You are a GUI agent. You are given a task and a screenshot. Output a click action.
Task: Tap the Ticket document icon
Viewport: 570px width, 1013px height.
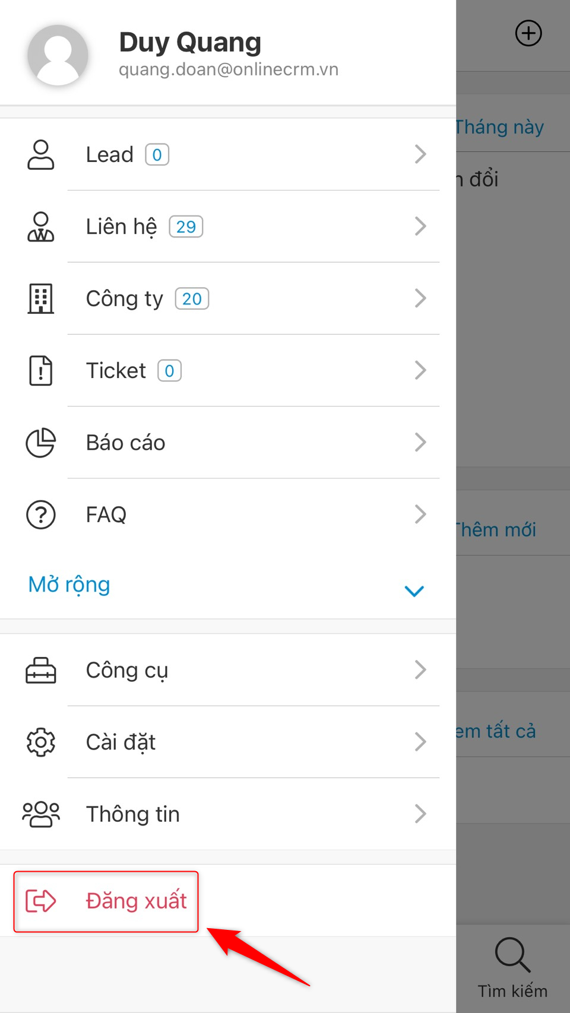(x=40, y=371)
